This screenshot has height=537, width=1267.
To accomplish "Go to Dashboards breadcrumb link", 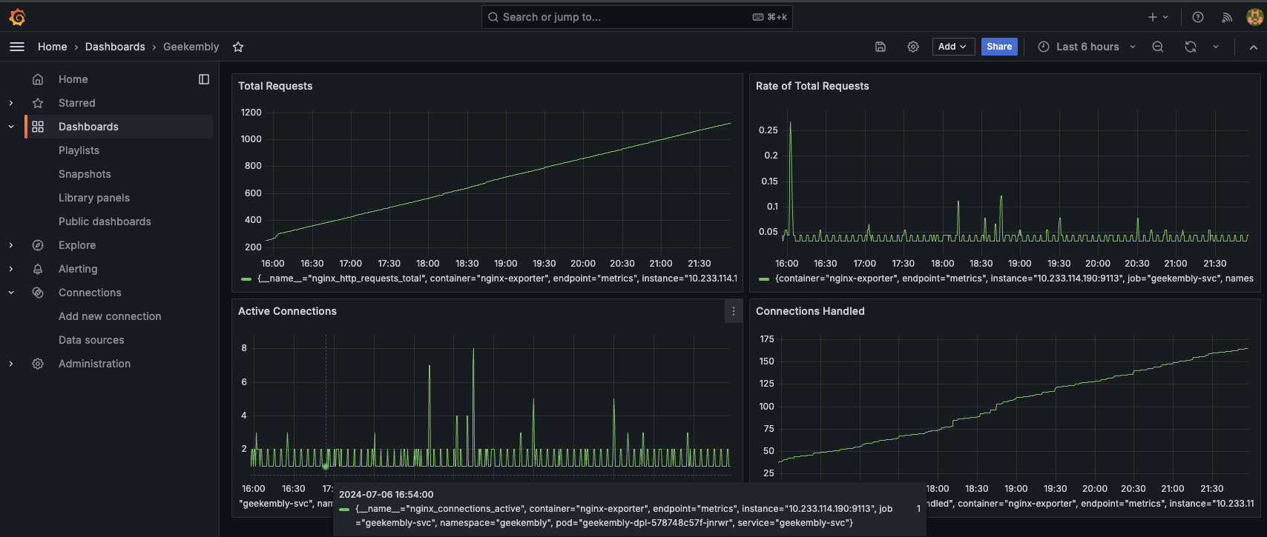I will pos(115,47).
